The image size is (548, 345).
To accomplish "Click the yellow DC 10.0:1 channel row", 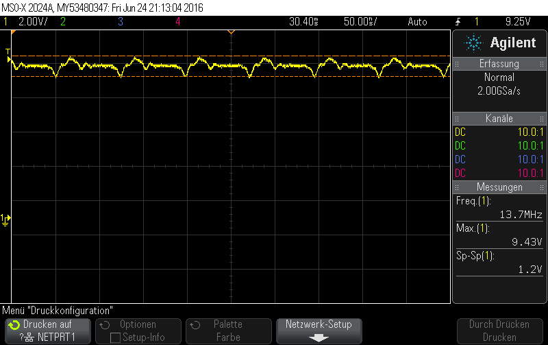I will pyautogui.click(x=499, y=132).
